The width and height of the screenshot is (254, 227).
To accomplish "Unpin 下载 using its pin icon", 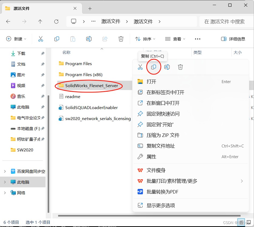I will (x=43, y=53).
